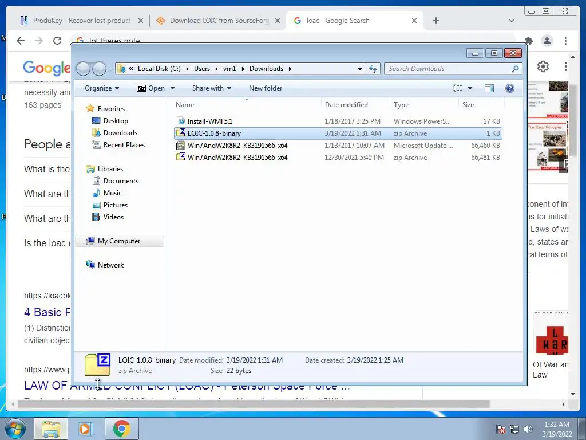586x440 pixels.
Task: Open Network in navigation pane
Action: pyautogui.click(x=110, y=265)
